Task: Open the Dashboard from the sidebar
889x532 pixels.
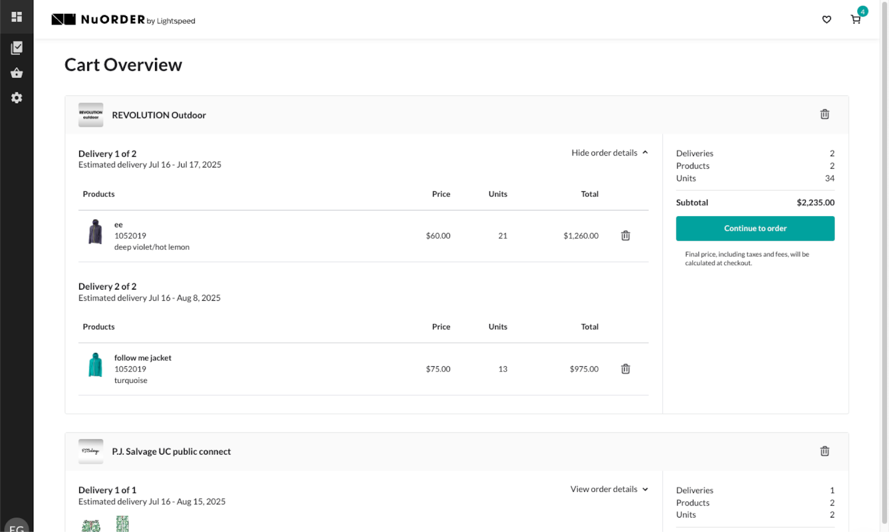Action: pyautogui.click(x=17, y=17)
